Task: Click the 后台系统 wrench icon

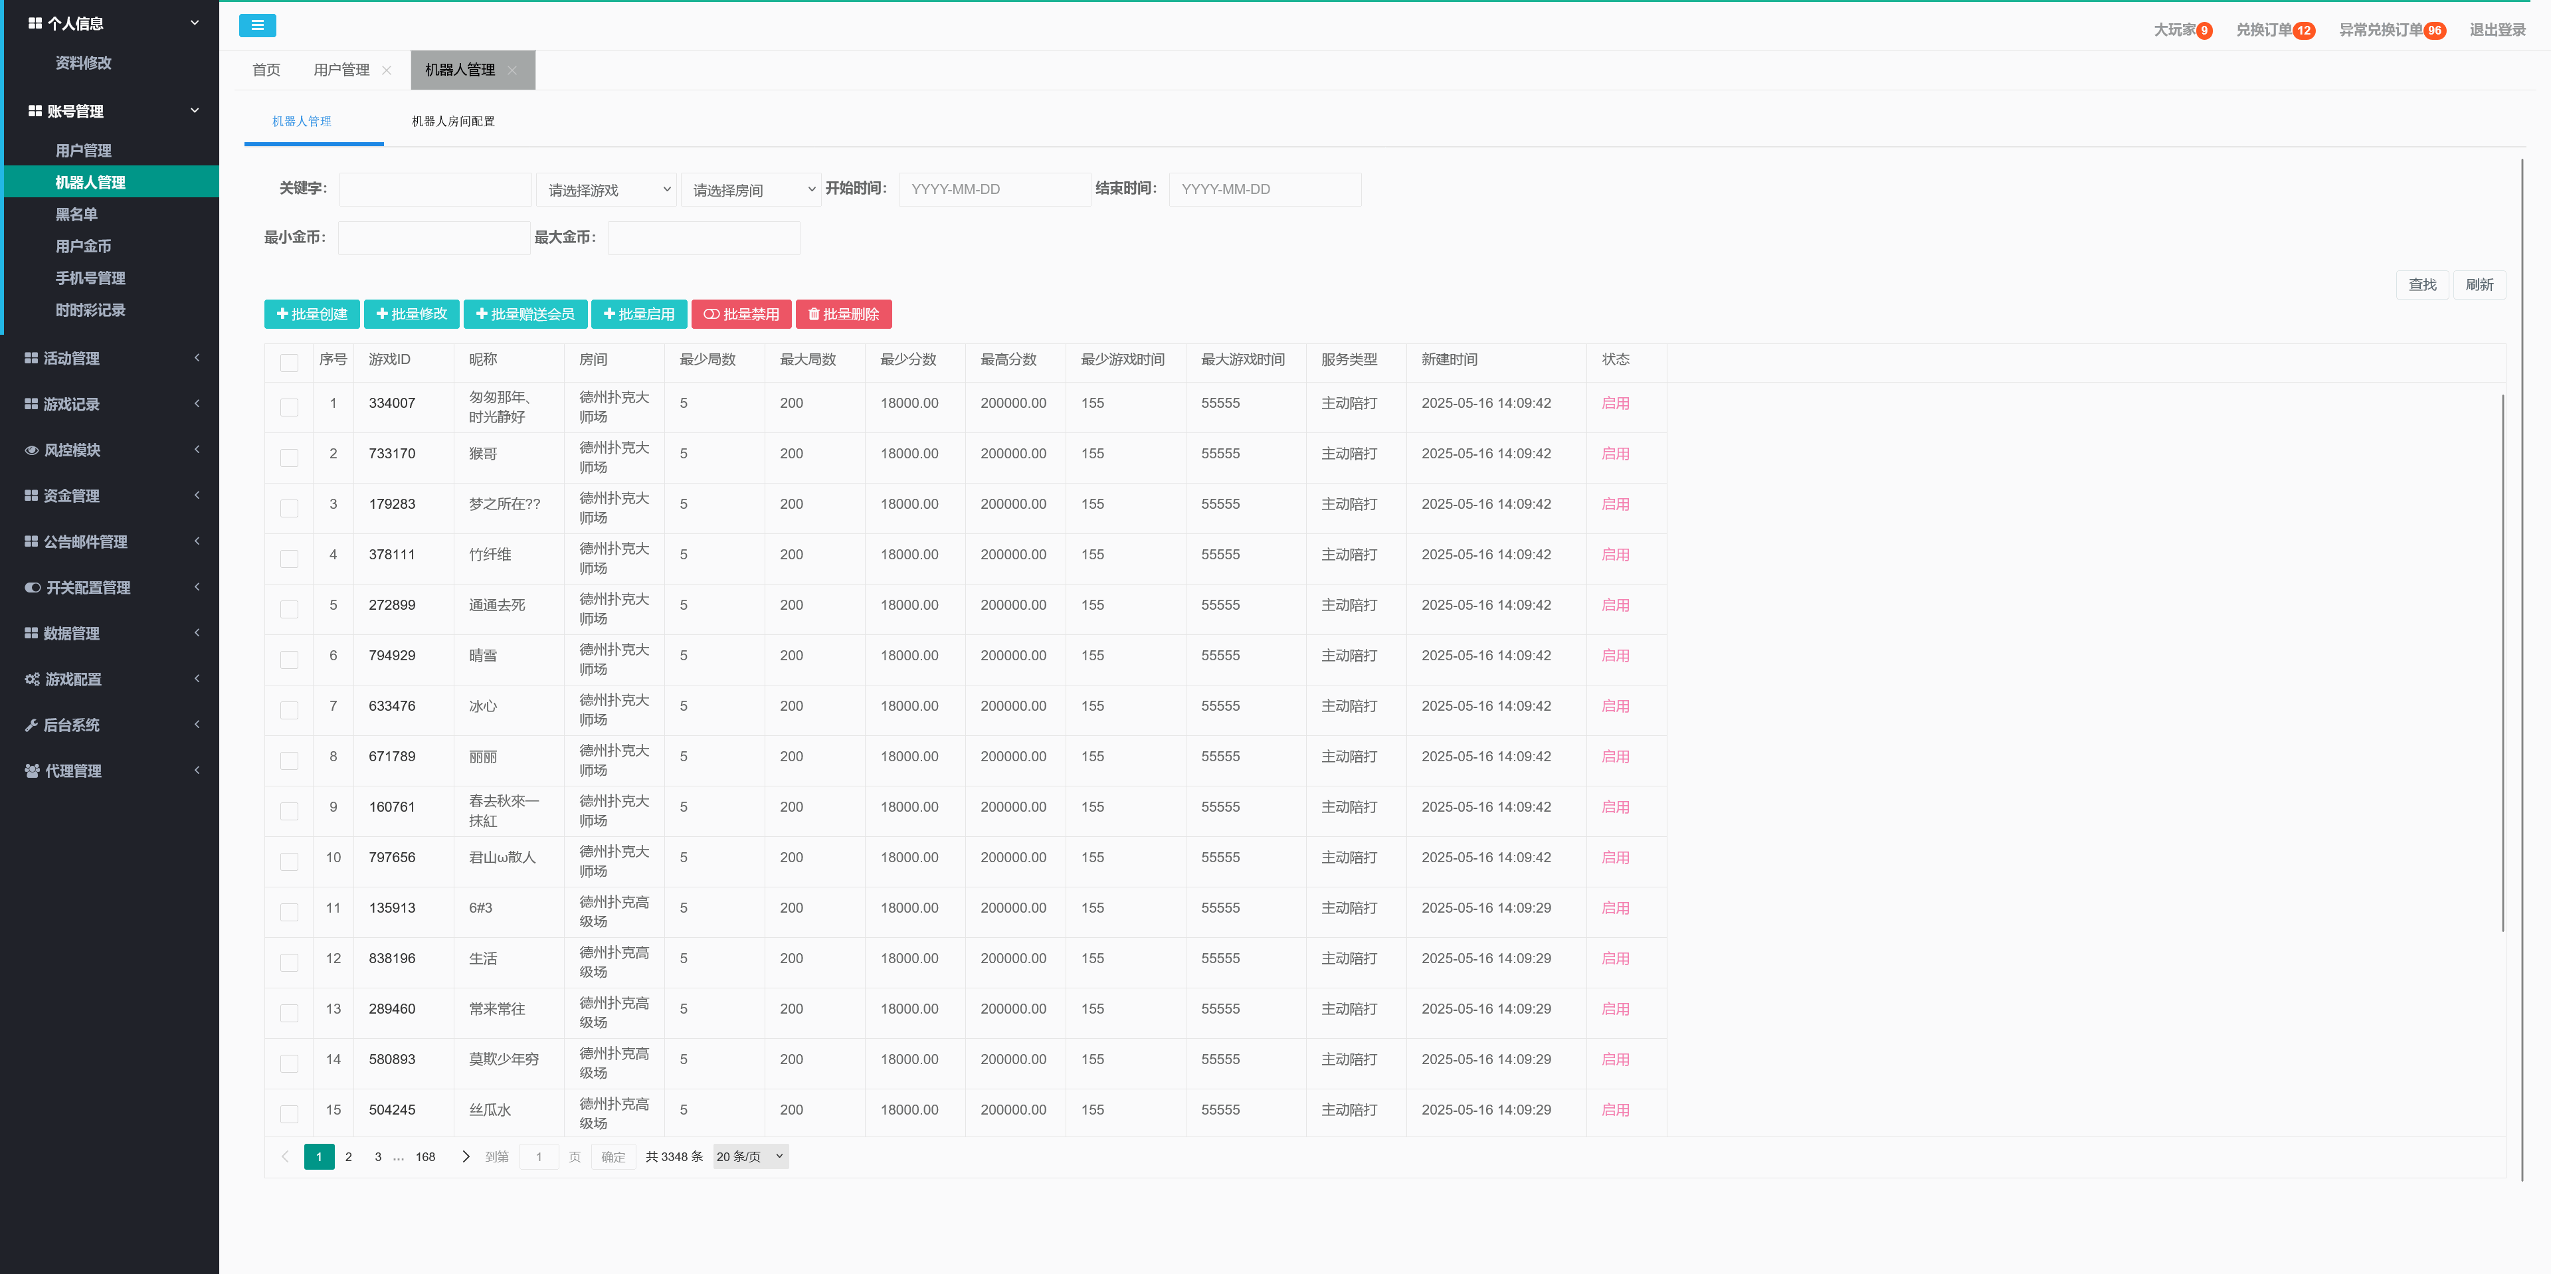Action: tap(32, 725)
